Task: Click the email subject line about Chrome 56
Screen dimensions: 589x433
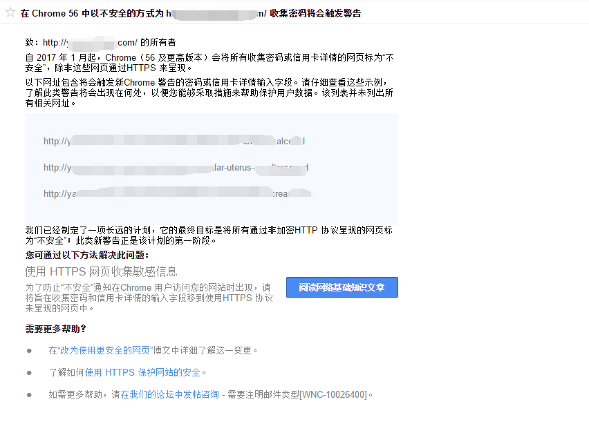Action: (191, 13)
